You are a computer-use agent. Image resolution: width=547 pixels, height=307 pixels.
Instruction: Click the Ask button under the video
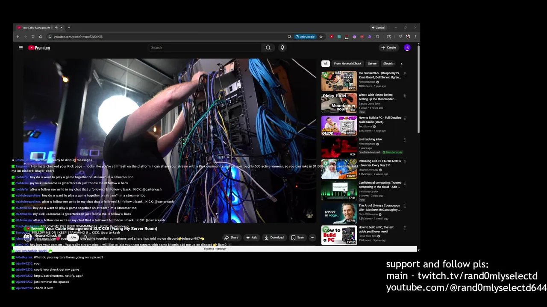[x=251, y=237]
